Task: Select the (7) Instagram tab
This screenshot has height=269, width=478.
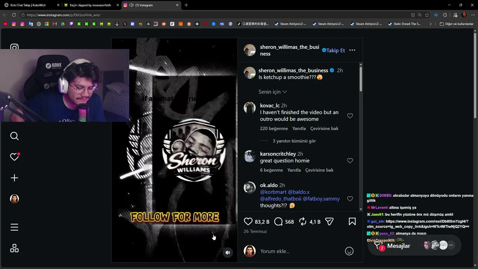Action: pos(151,5)
